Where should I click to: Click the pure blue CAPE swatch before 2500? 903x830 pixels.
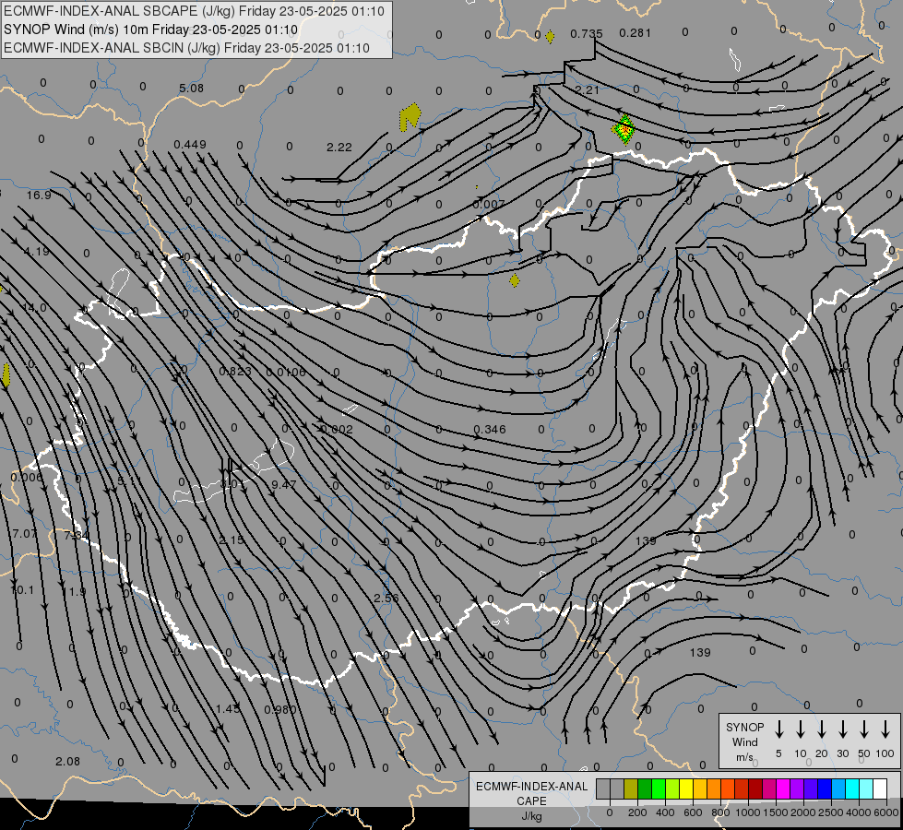point(824,789)
